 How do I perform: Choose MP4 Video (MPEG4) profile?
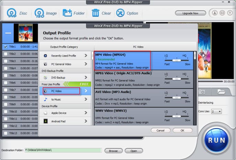point(143,60)
